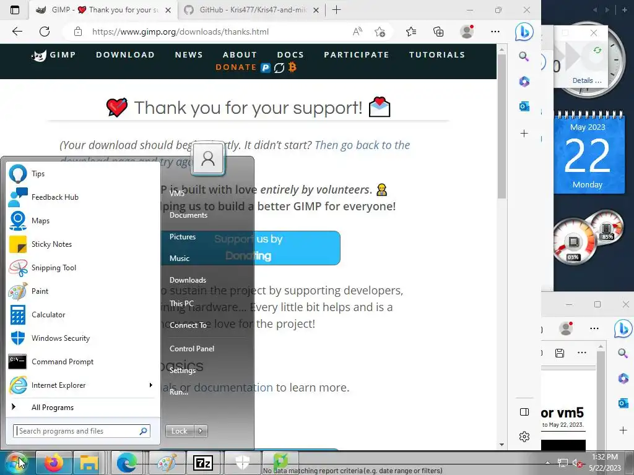Open the NEWS page
Viewport: 634px width, 475px height.
click(x=189, y=54)
